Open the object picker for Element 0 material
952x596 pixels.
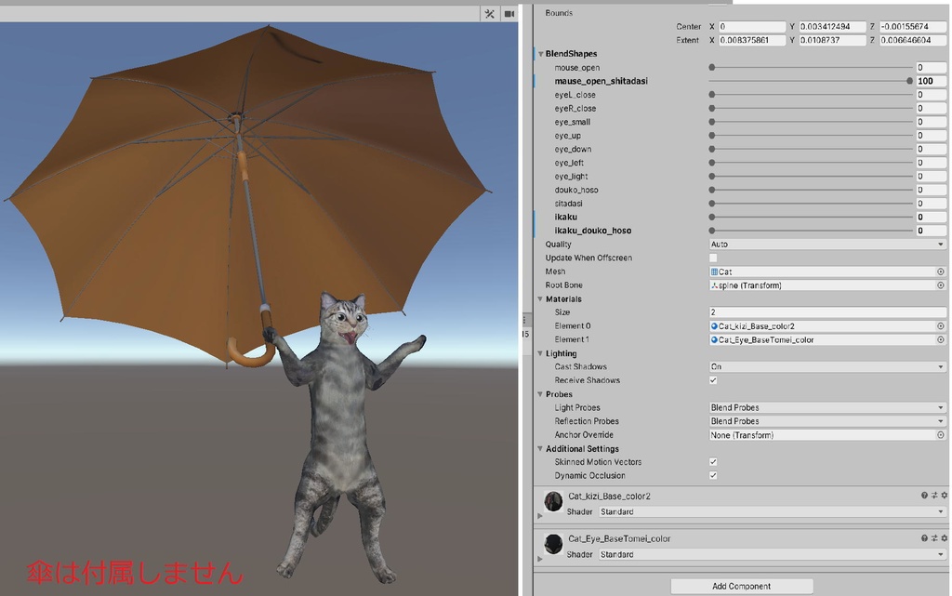942,325
